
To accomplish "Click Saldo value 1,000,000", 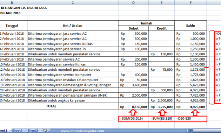I will click(190, 38).
